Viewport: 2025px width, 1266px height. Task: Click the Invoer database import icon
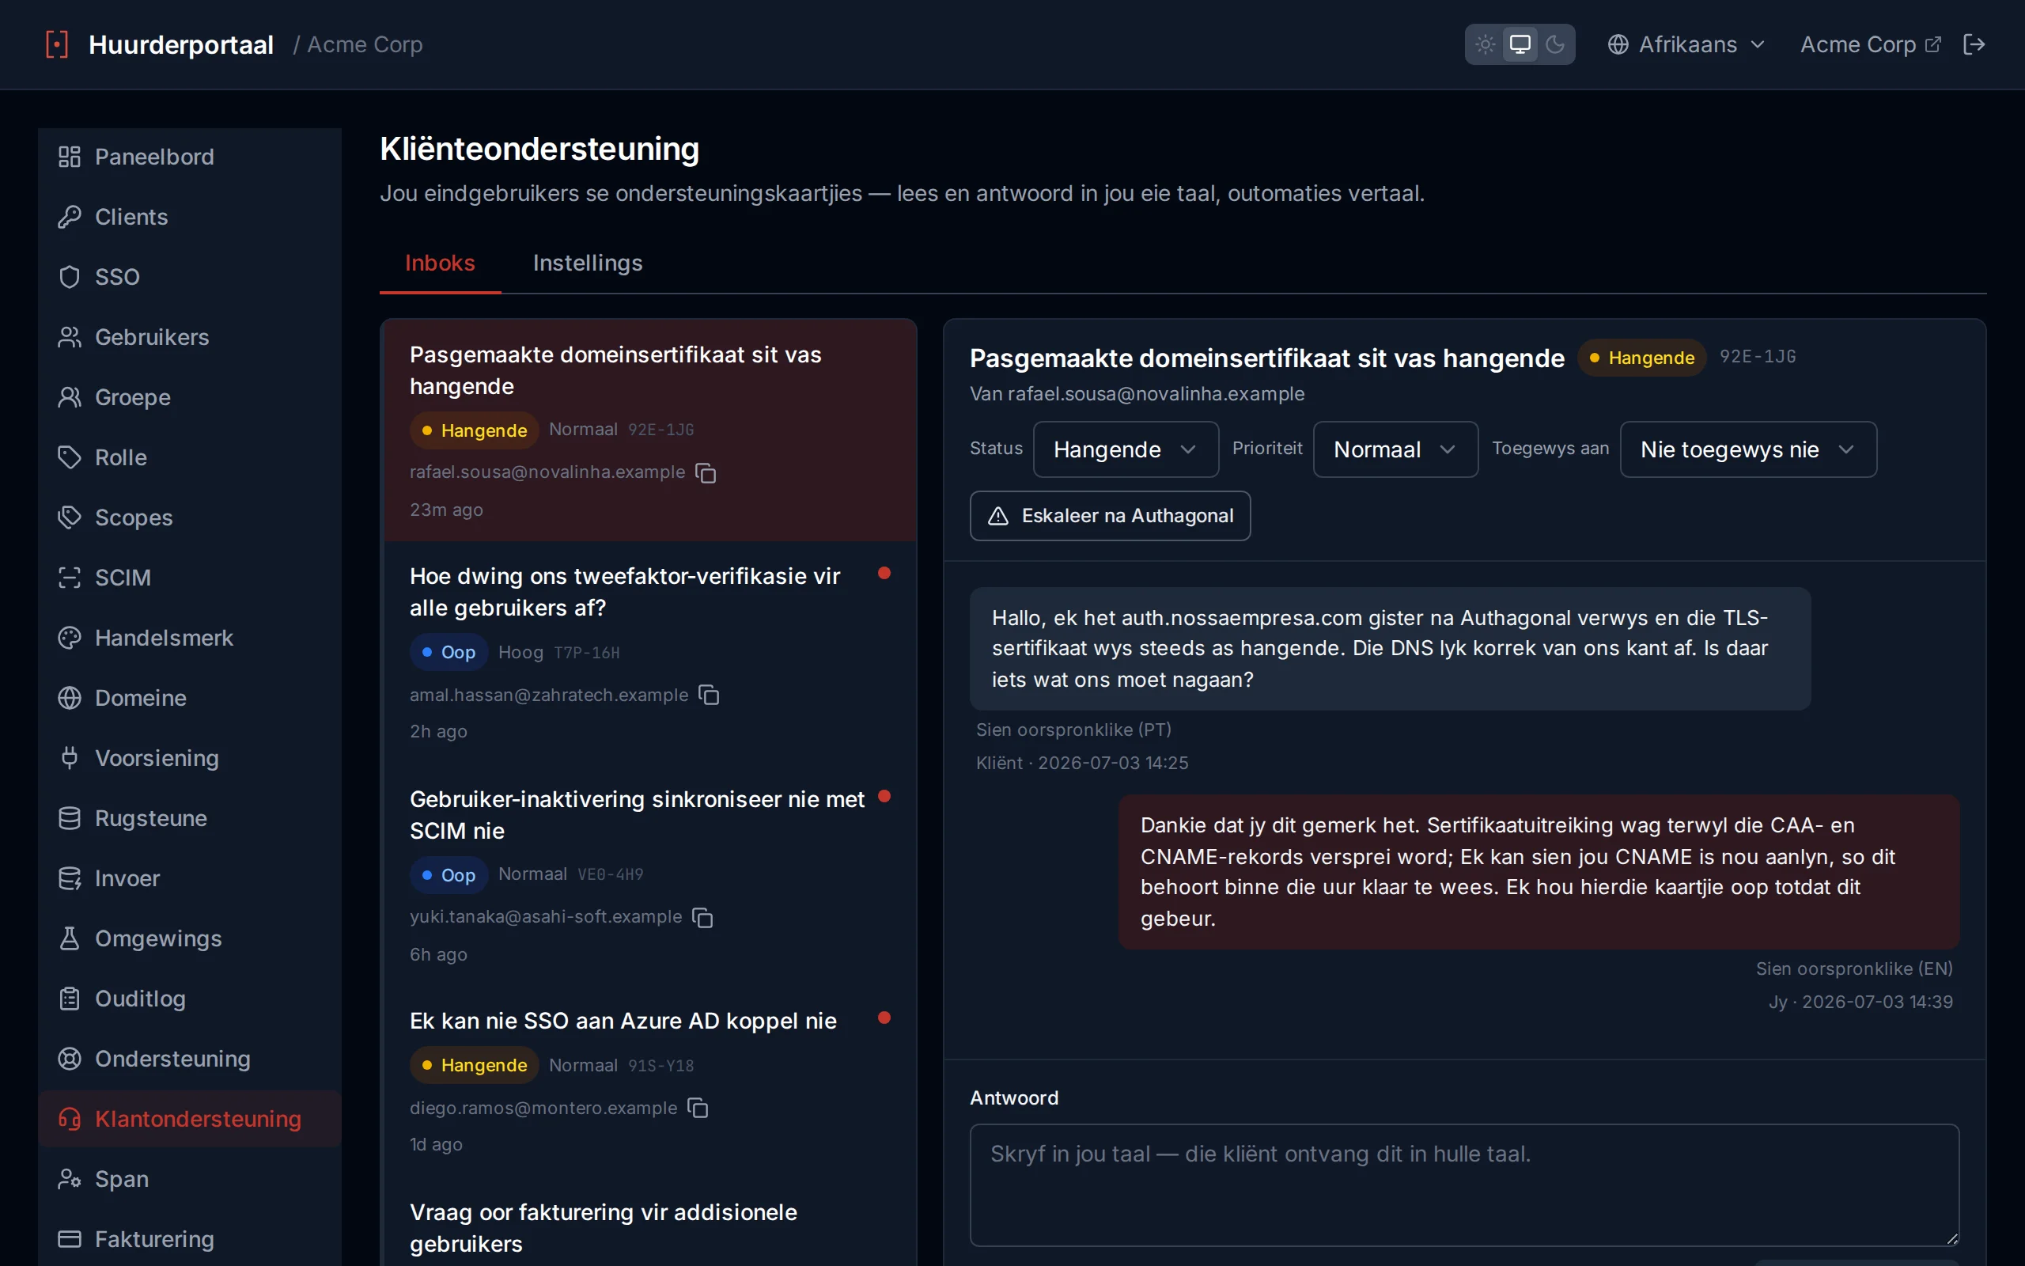pos(70,878)
